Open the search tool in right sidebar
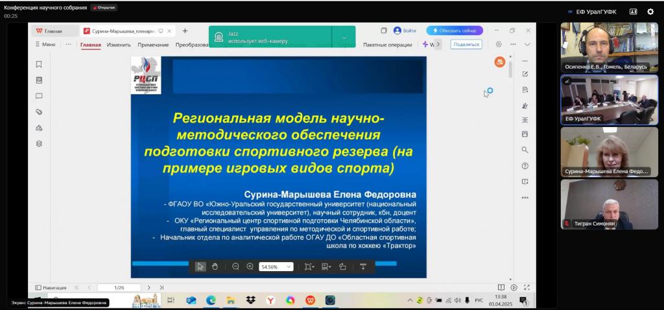 [x=525, y=150]
